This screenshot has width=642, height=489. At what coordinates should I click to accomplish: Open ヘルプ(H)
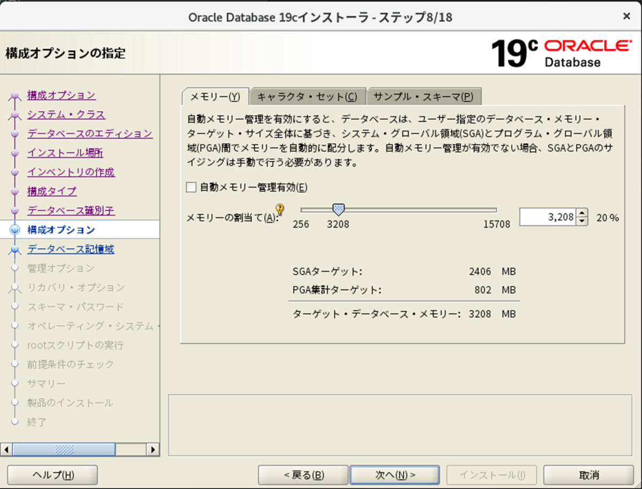coord(52,475)
